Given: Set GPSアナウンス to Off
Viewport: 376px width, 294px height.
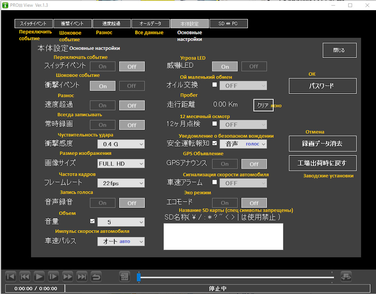Looking at the screenshot, I should (254, 164).
